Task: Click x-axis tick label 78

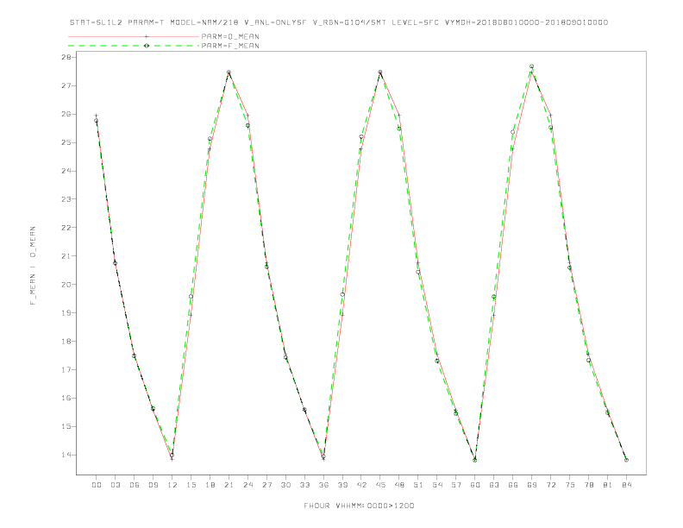Action: [x=588, y=485]
